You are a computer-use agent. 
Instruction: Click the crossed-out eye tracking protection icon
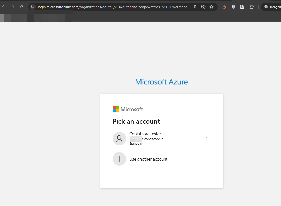click(x=203, y=7)
